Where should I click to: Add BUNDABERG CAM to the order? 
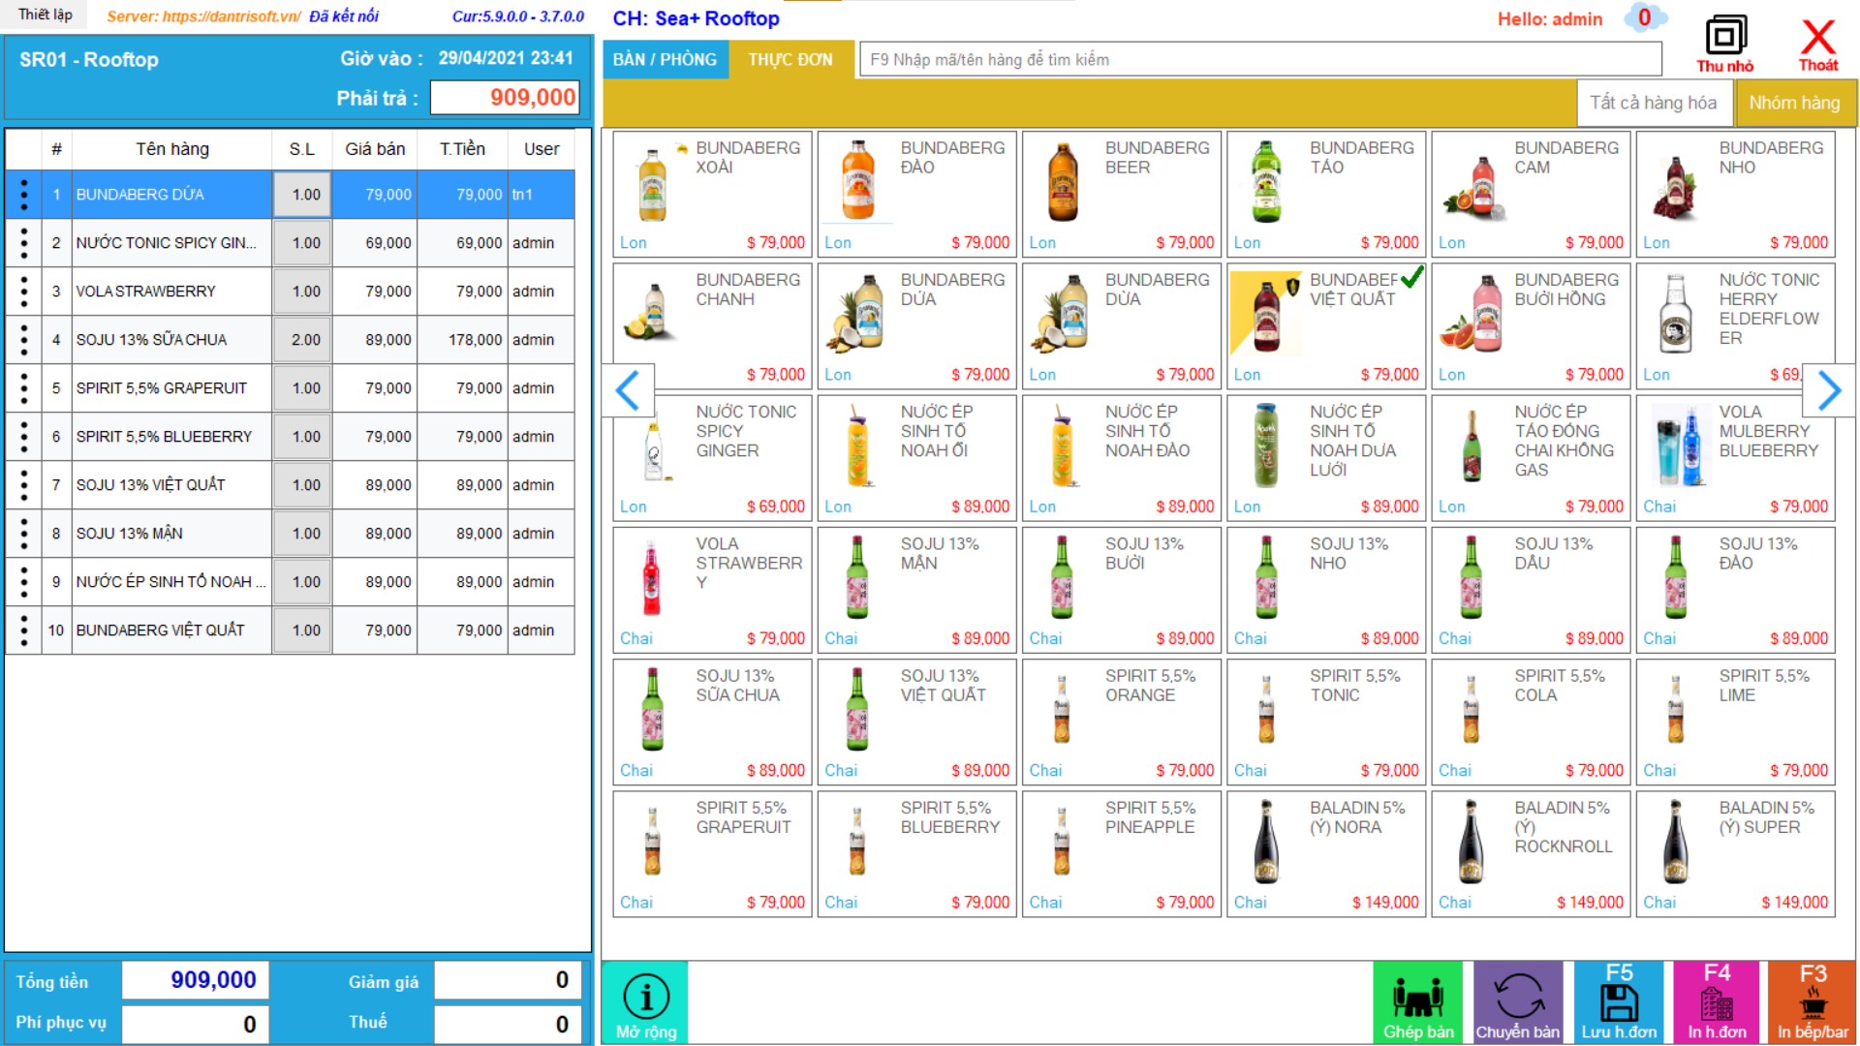(1531, 195)
